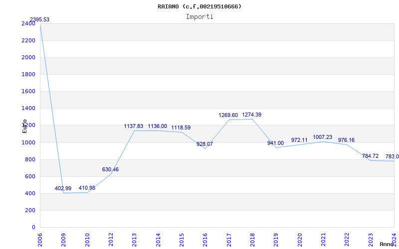
Task: Click the 2012 x-axis year label
Action: point(111,240)
